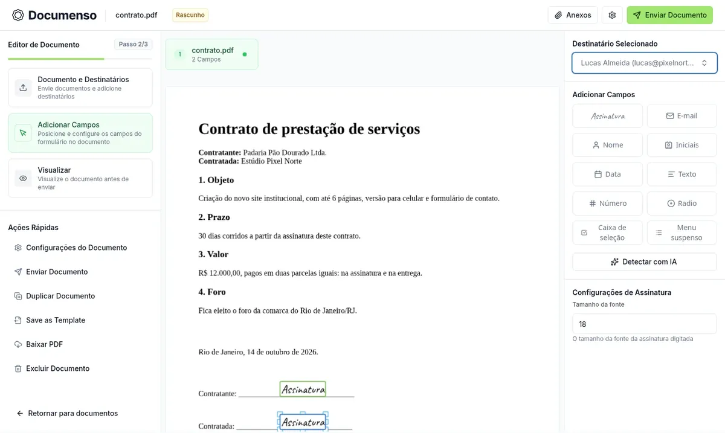Add an Iniciais field

(x=681, y=145)
